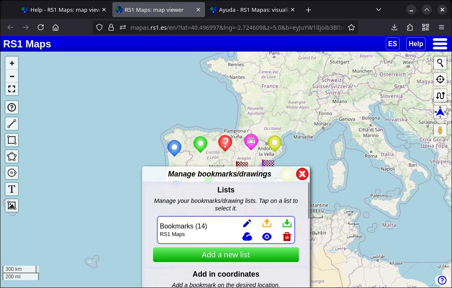Close the Help - RS1 Maps tab

click(104, 10)
